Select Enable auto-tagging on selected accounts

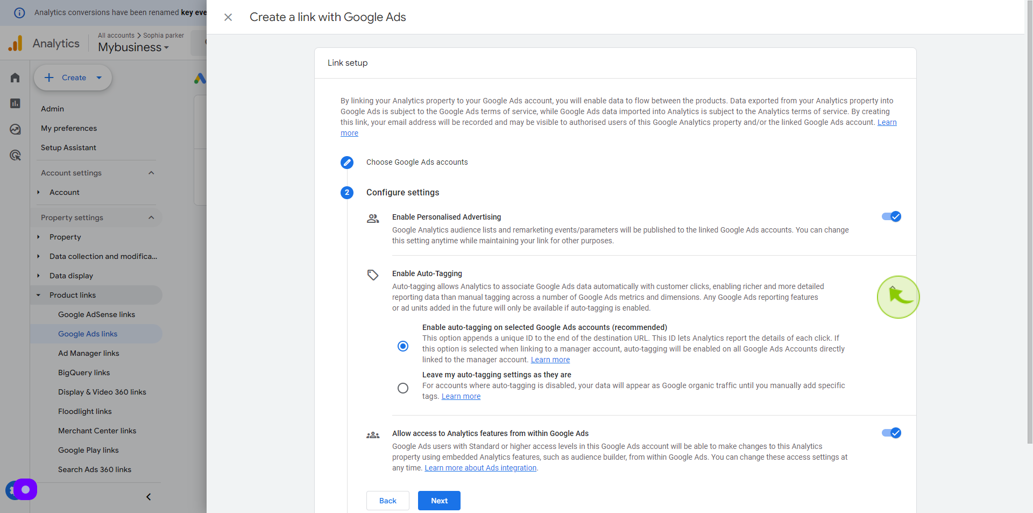point(403,346)
